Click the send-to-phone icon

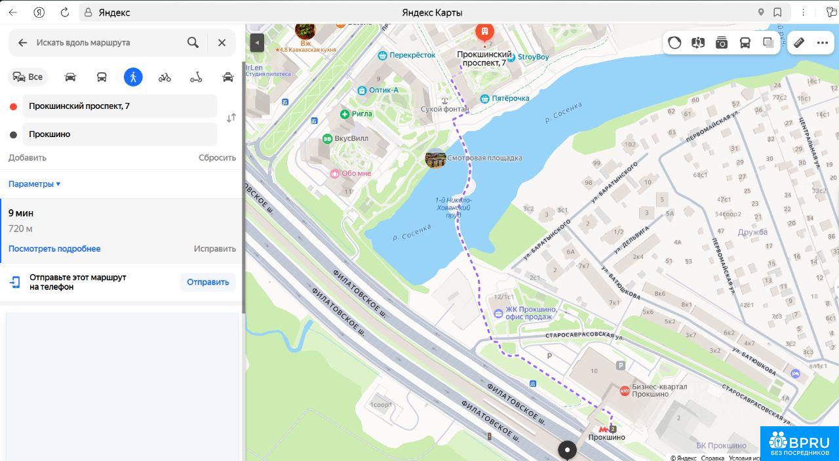pos(15,282)
